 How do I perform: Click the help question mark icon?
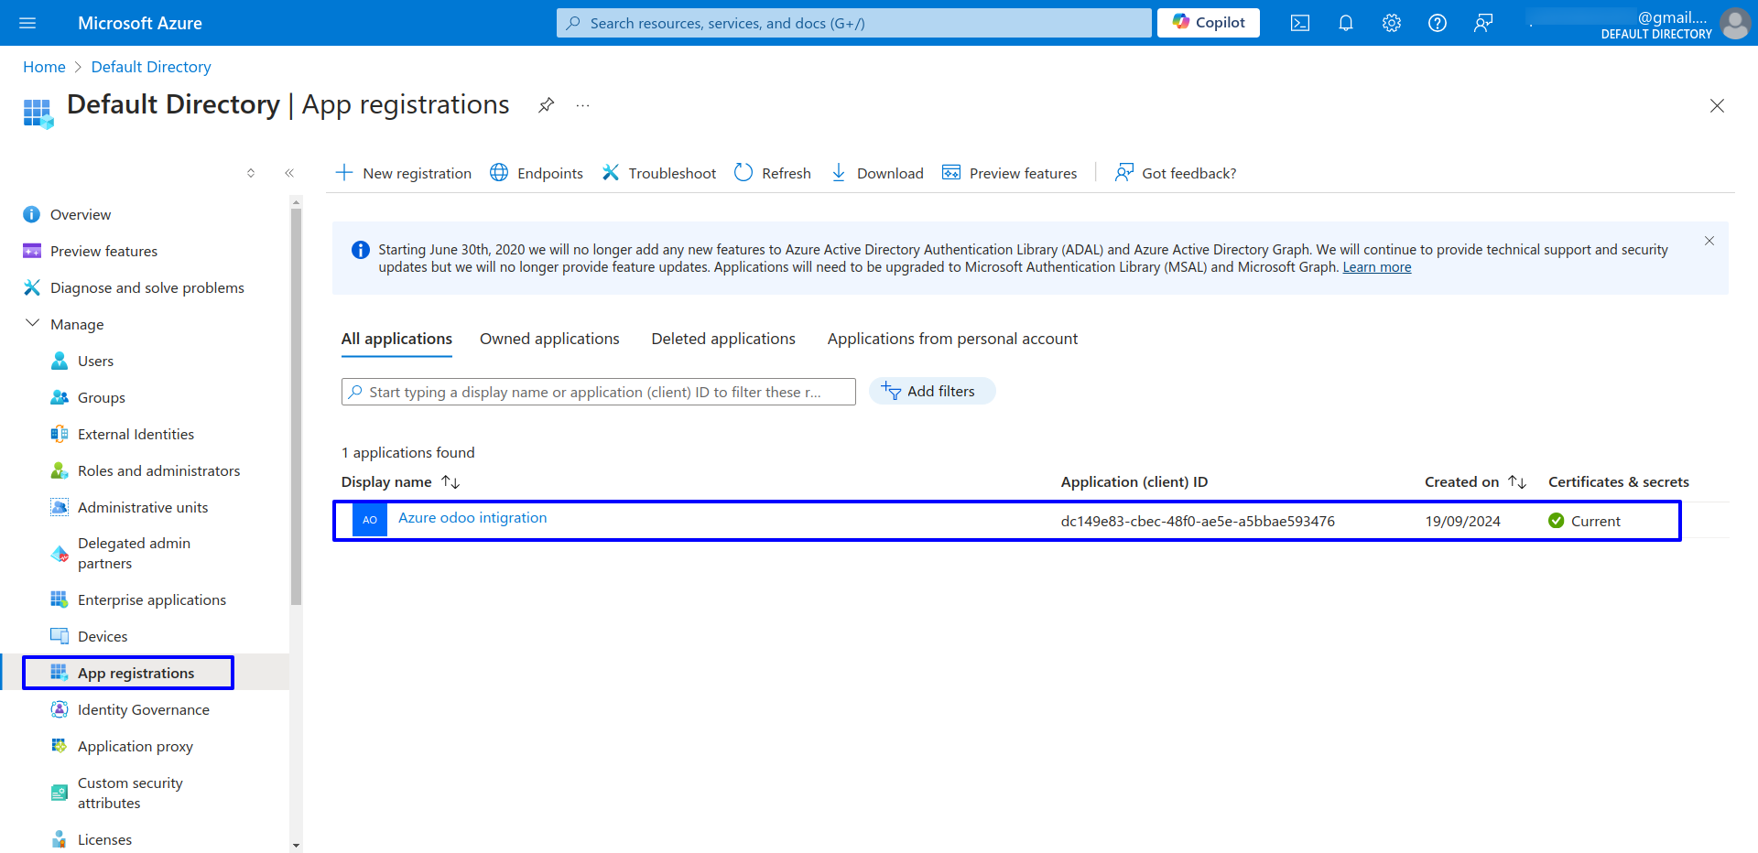pyautogui.click(x=1437, y=23)
